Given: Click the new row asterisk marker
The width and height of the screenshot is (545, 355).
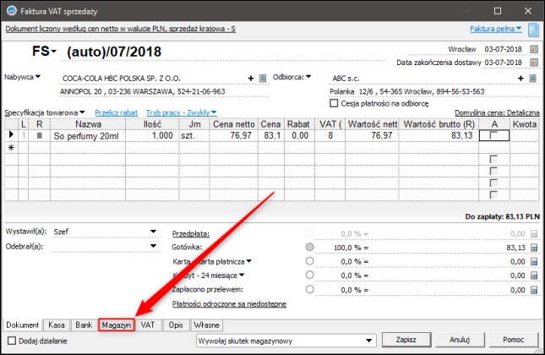Looking at the screenshot, I should point(11,147).
